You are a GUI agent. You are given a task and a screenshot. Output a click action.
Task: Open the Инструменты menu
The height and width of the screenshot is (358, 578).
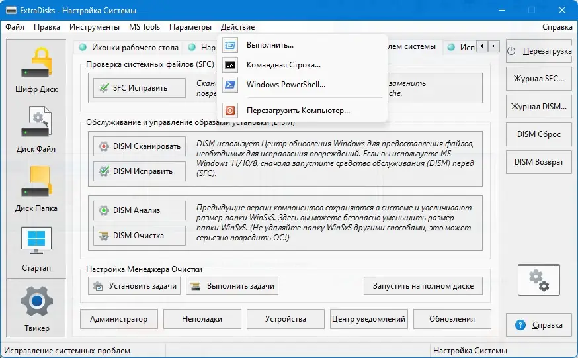tap(95, 27)
